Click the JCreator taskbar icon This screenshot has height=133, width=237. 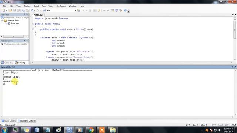[x=69, y=130]
